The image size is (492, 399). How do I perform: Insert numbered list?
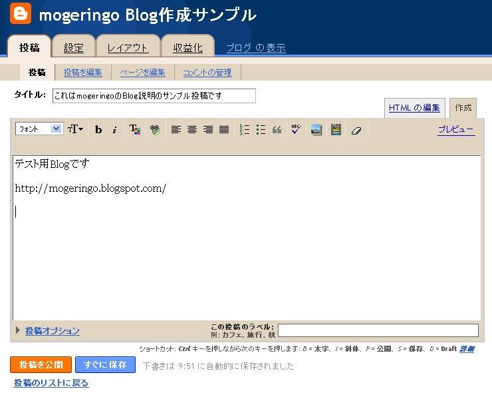245,129
